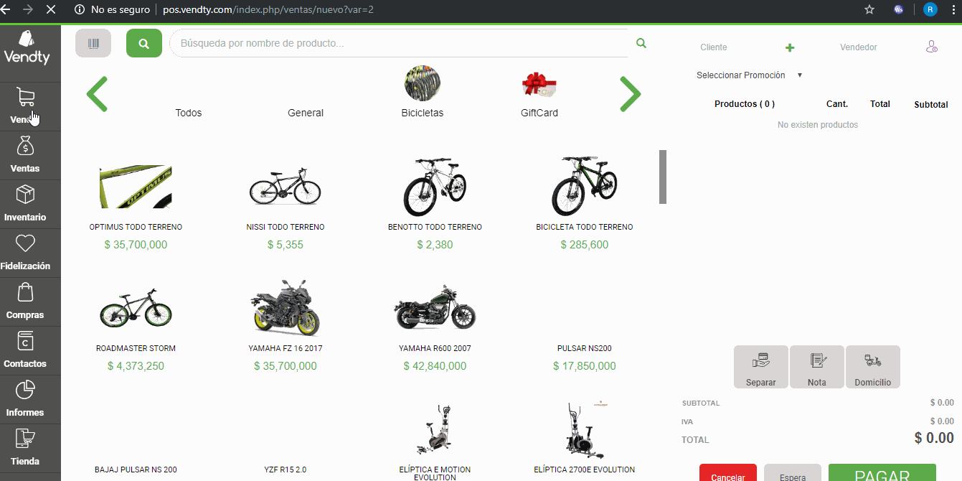Click the Separar layaway button
Viewport: 962px width, 481px height.
761,367
